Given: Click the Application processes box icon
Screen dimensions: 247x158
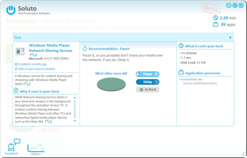Looking at the screenshot, I should pos(181,72).
